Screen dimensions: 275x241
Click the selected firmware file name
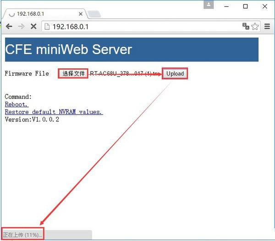pos(125,73)
